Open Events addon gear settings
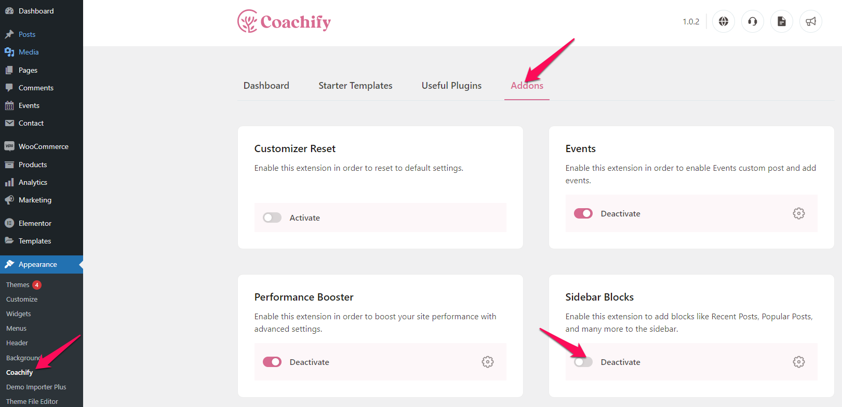Viewport: 842px width, 407px height. click(x=798, y=213)
